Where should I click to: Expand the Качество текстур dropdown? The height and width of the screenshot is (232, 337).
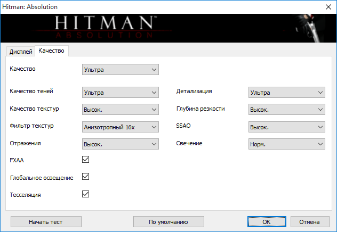121,110
